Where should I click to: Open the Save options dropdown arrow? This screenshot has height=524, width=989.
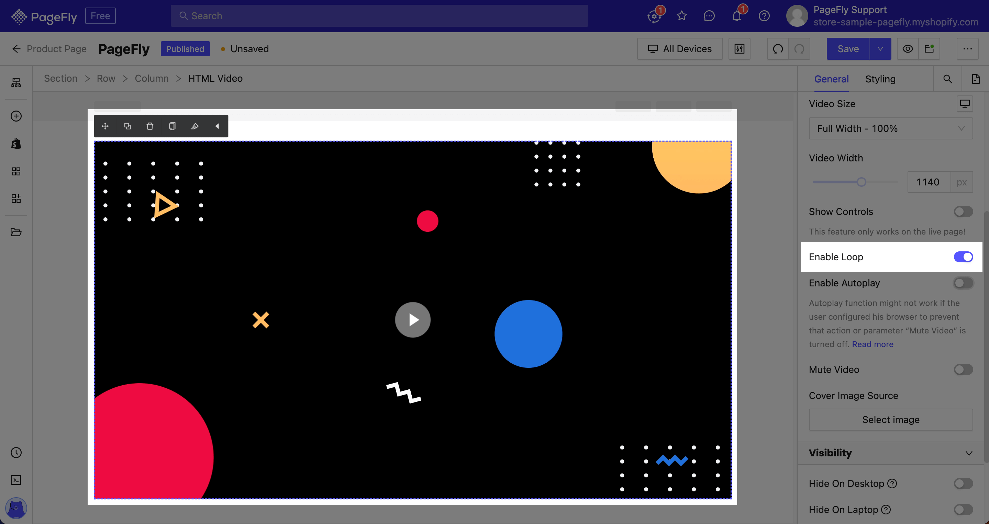[880, 49]
